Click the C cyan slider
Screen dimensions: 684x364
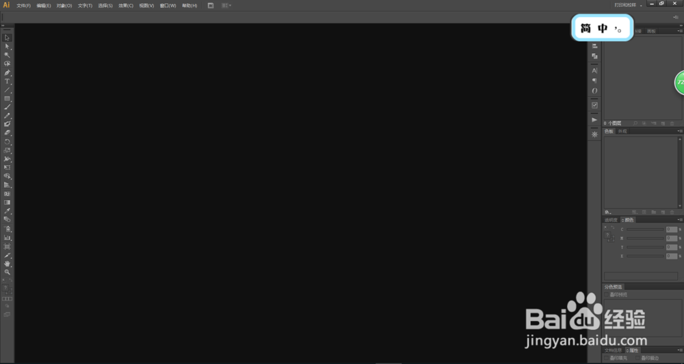(x=645, y=229)
